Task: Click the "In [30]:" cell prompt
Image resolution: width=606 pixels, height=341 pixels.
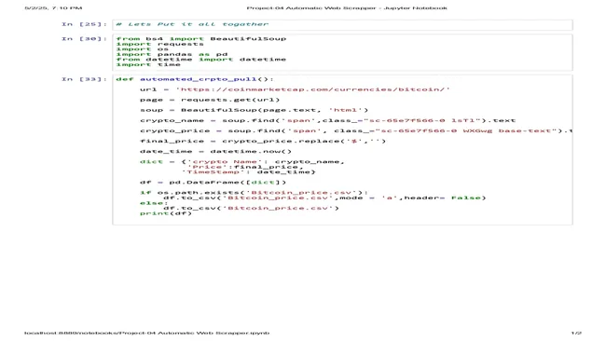Action: pos(84,38)
